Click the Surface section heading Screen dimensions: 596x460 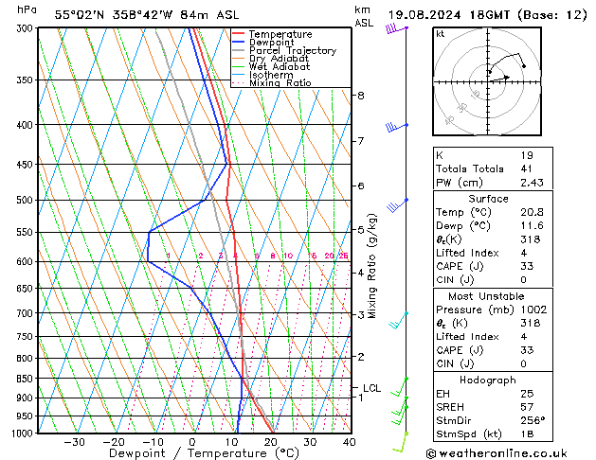tap(488, 199)
